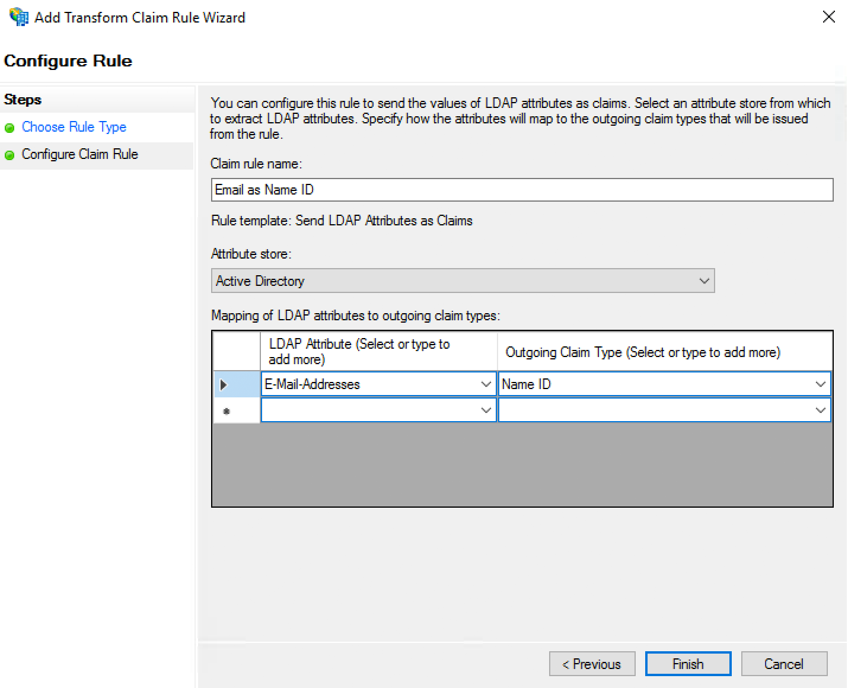The width and height of the screenshot is (848, 688).
Task: Select the E-Mail-Addresses cell text
Action: coord(311,384)
